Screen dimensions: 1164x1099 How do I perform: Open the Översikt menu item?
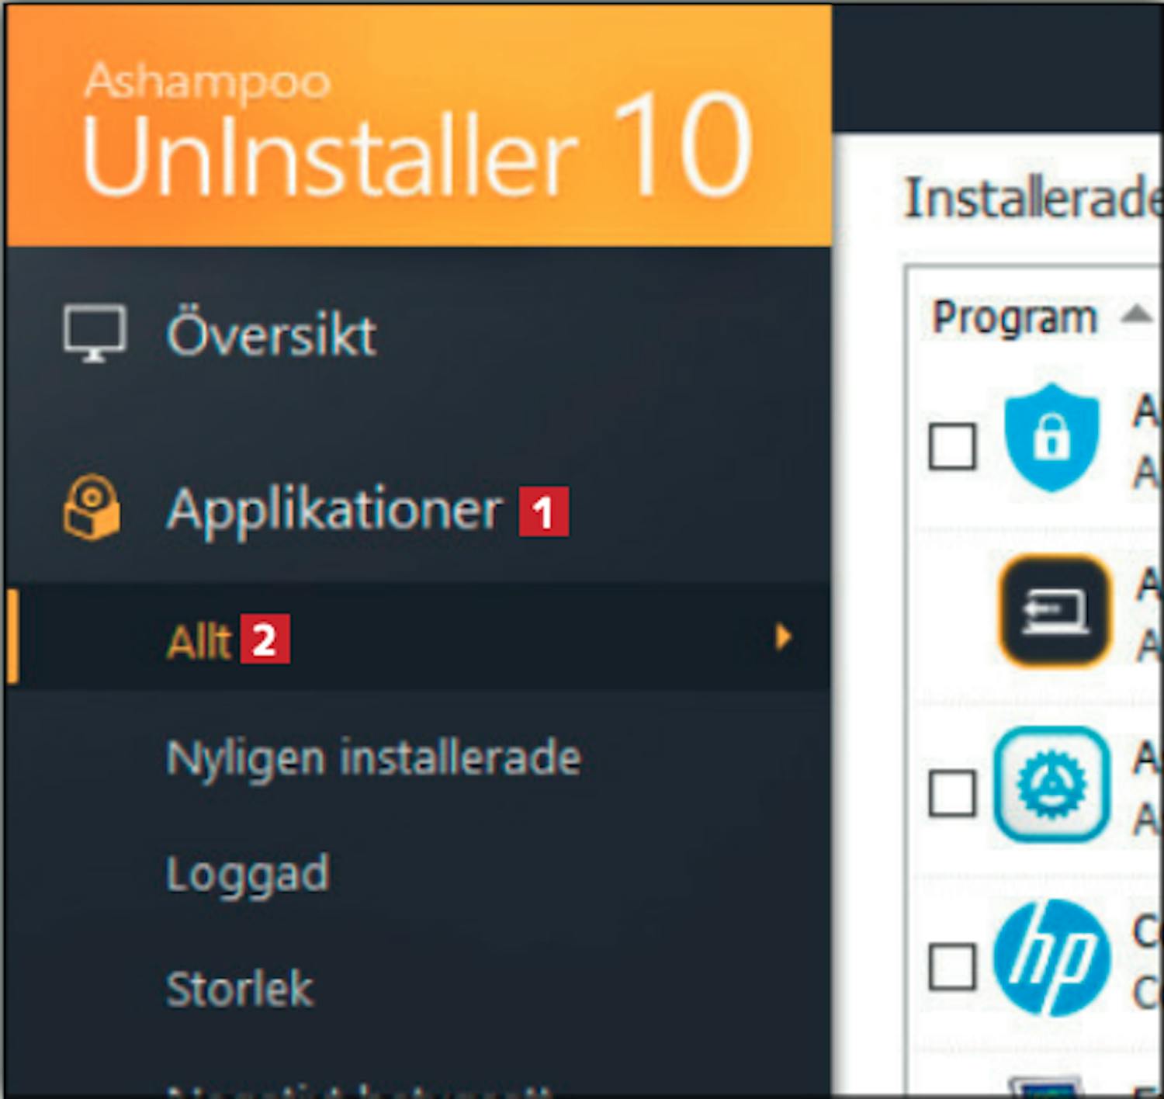[x=272, y=335]
